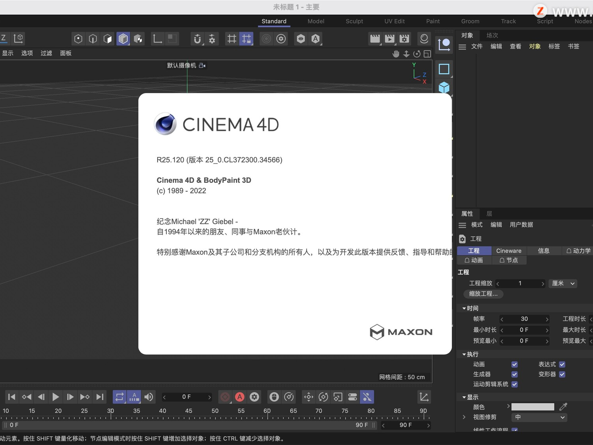Viewport: 593px width, 445px height.
Task: Click the 缩放工程... button
Action: (x=483, y=294)
